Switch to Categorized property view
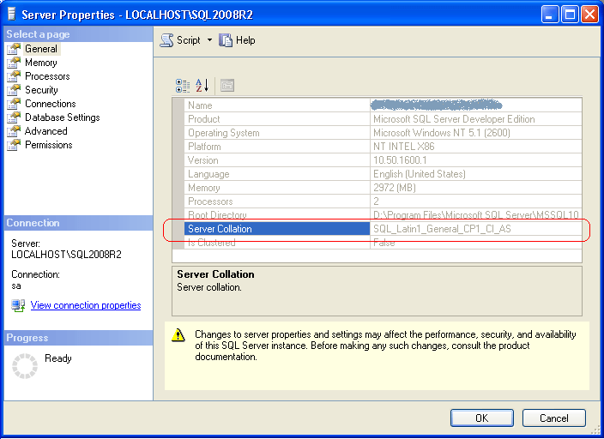Viewport: 604px width, 439px height. point(183,86)
